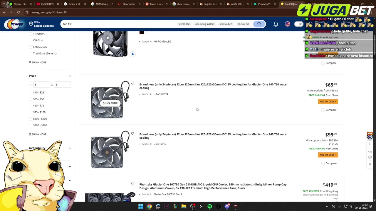Open the US flag country selector
Image resolution: width=376 pixels, height=211 pixels.
[288, 24]
